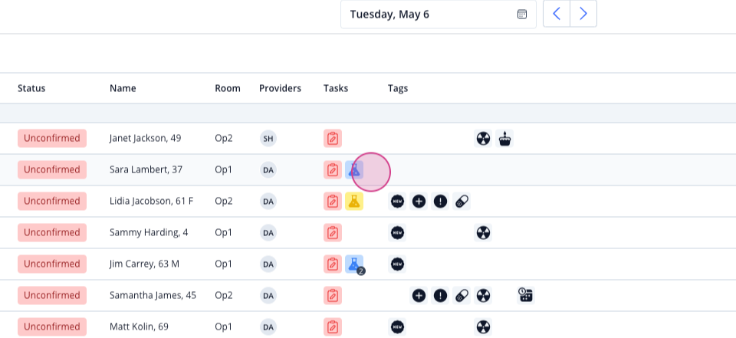Click Matt Kolin's NEW patient tag
The width and height of the screenshot is (736, 338).
pyautogui.click(x=398, y=327)
